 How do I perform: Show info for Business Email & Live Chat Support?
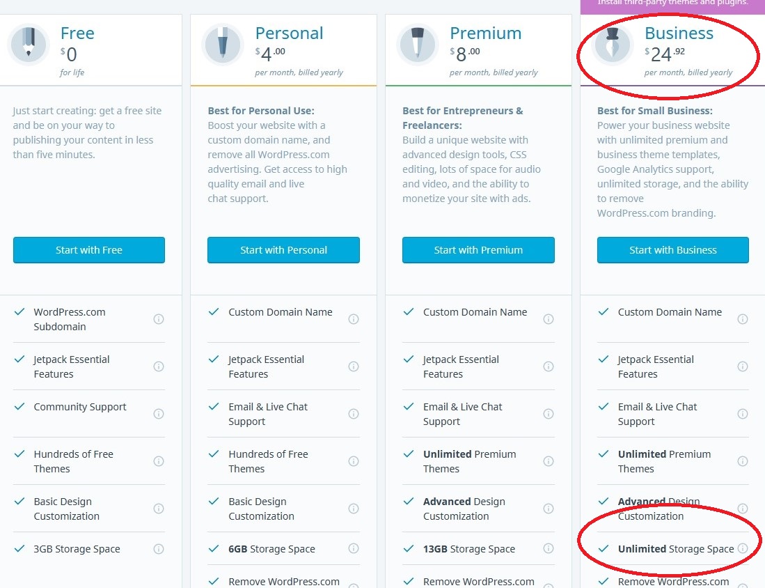click(x=743, y=414)
